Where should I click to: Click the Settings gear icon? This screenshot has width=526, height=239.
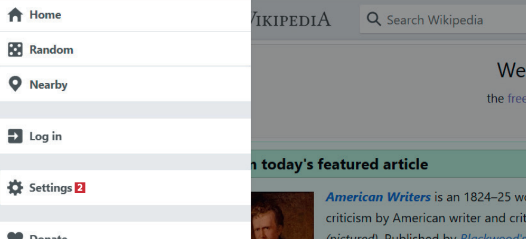click(15, 188)
